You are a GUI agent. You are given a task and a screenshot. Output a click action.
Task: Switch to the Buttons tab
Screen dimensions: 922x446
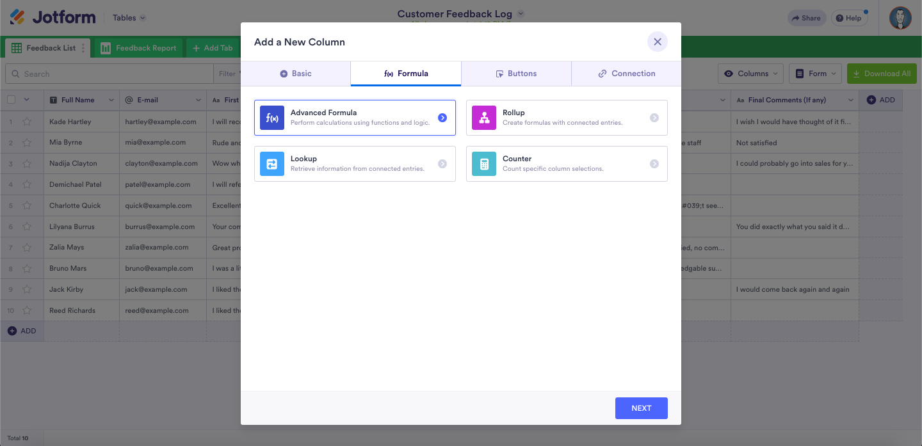pos(516,74)
